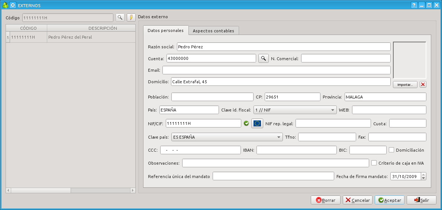
Task: Click the Cuota input field
Action: pyautogui.click(x=407, y=123)
